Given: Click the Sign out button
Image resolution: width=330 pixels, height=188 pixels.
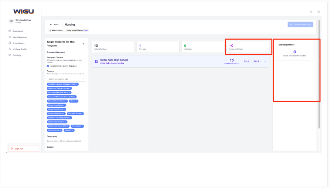Looking at the screenshot, I should click(x=24, y=148).
